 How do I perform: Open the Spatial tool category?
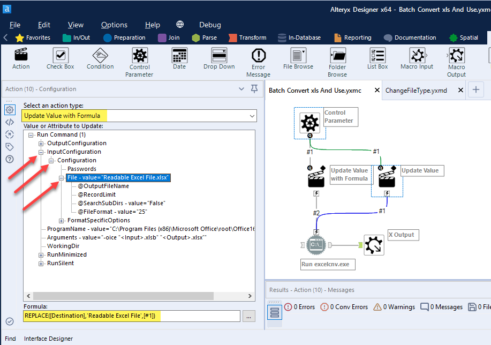point(464,37)
